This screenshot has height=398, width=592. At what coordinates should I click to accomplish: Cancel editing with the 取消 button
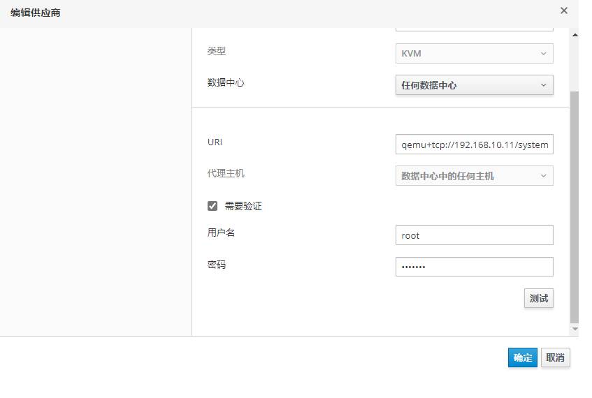coord(555,358)
